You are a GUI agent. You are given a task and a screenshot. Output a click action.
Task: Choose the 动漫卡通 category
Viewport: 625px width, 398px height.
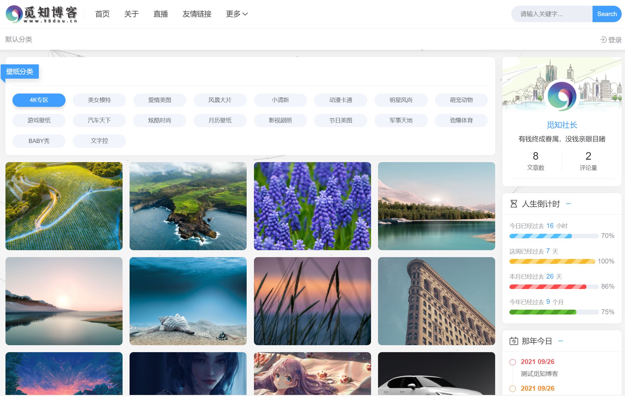341,100
